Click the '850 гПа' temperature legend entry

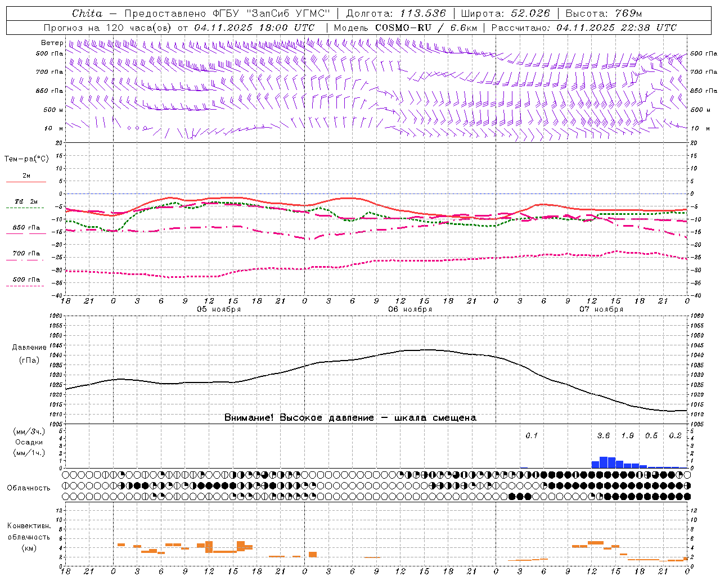point(26,228)
